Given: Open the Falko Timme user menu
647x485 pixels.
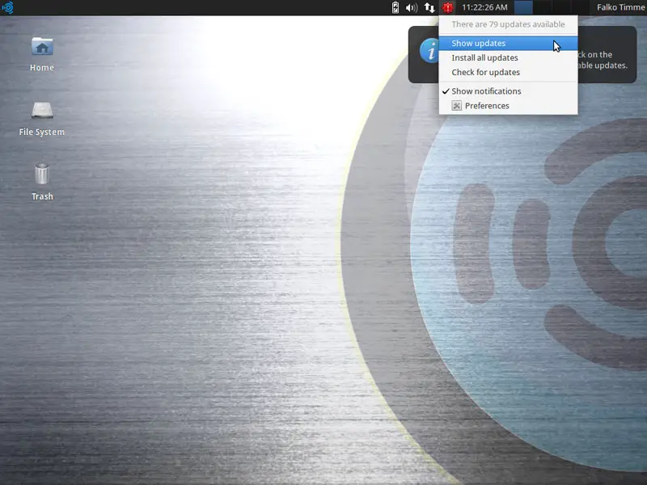Looking at the screenshot, I should pos(621,7).
